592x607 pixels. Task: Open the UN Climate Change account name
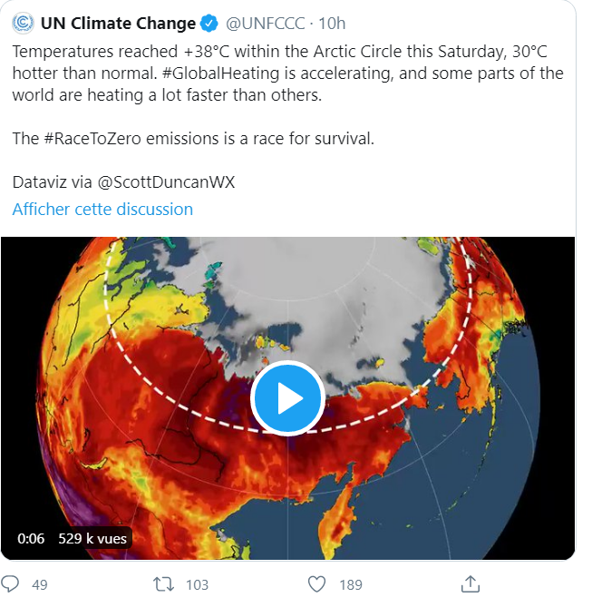click(x=118, y=23)
